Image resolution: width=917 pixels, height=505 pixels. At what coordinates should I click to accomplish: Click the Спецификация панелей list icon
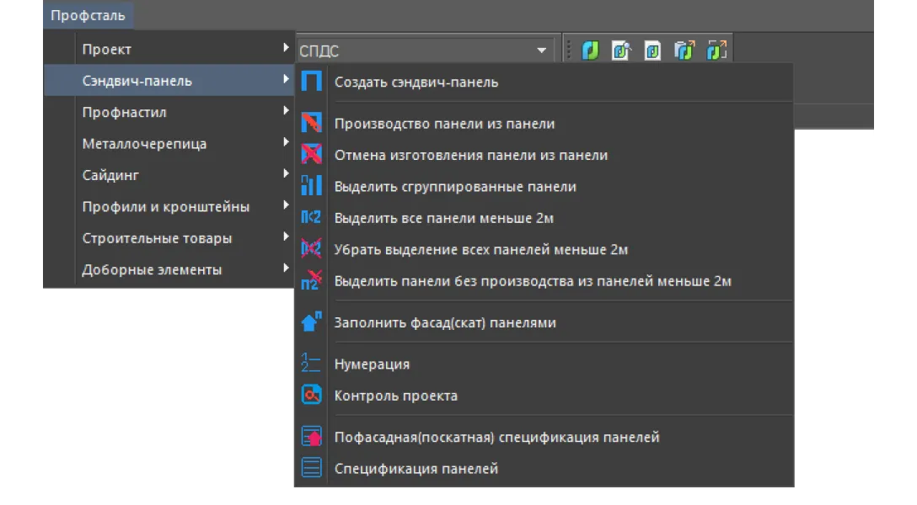(312, 468)
